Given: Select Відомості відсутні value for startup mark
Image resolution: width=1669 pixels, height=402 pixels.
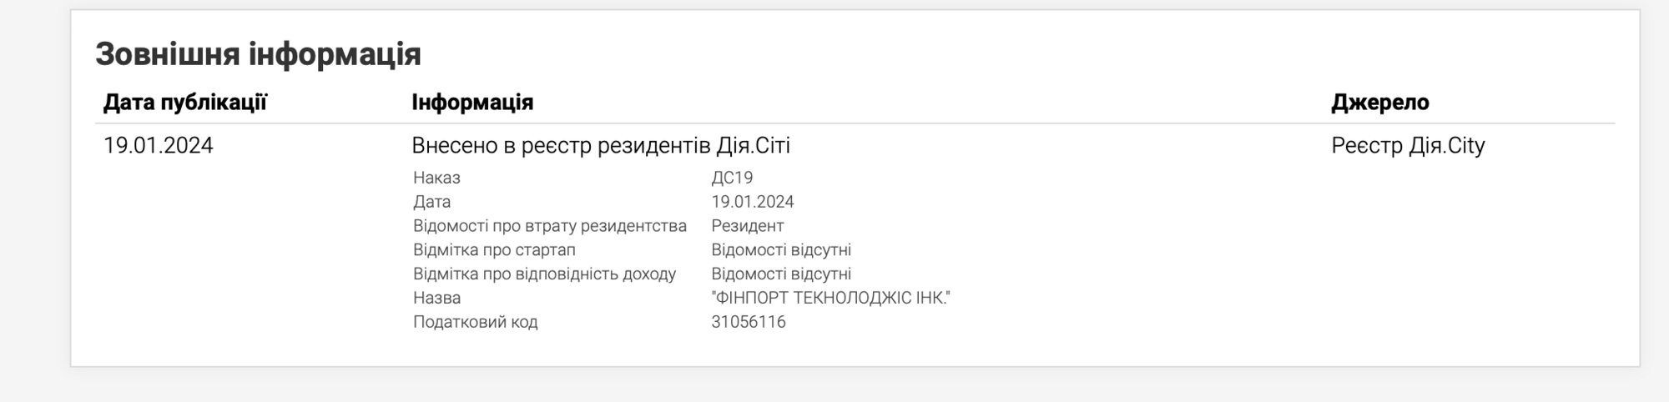Looking at the screenshot, I should [781, 250].
